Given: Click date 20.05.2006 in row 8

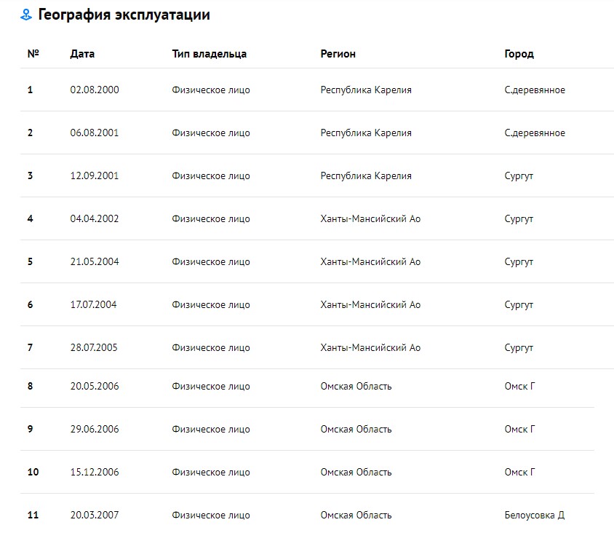Looking at the screenshot, I should 95,386.
